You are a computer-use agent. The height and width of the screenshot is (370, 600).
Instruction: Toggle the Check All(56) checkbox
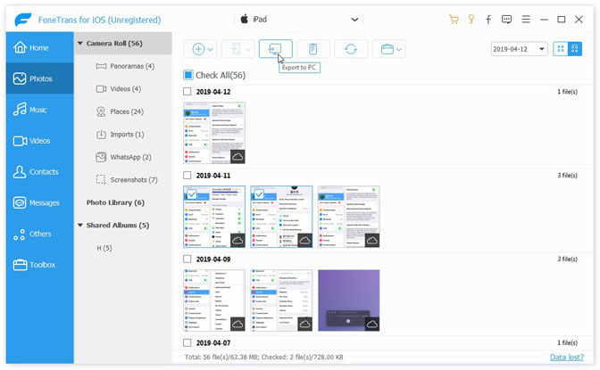pyautogui.click(x=188, y=76)
